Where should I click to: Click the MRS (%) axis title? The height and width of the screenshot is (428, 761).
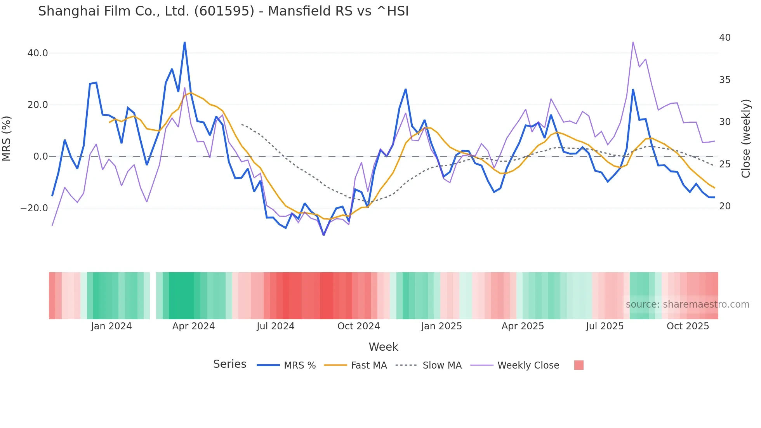coord(6,139)
